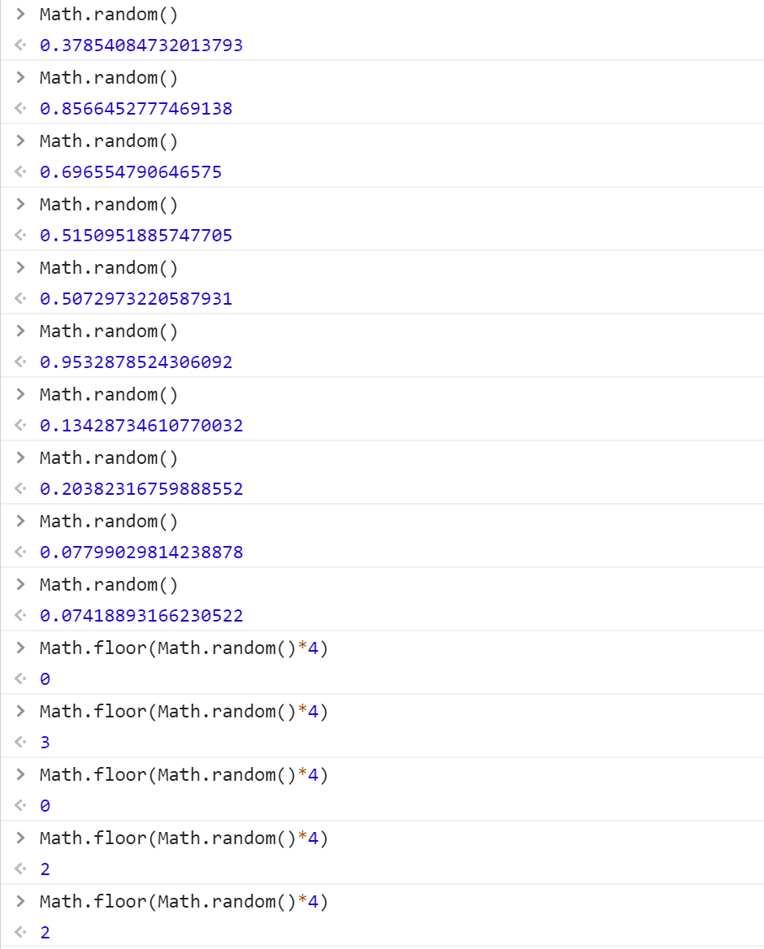Click the Math.random() call that returned 0.20382316759888552
The width and height of the screenshot is (764, 949).
(x=109, y=458)
